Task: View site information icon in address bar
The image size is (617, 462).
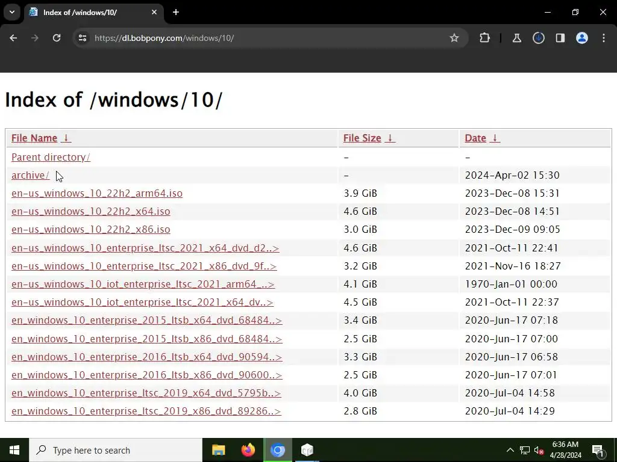Action: tap(83, 38)
